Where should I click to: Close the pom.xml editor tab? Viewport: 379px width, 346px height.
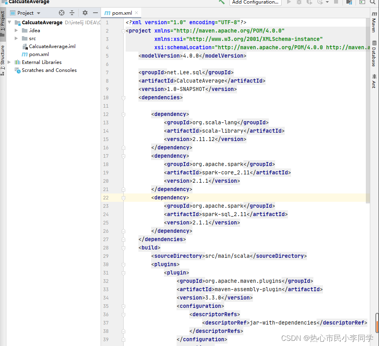(136, 13)
